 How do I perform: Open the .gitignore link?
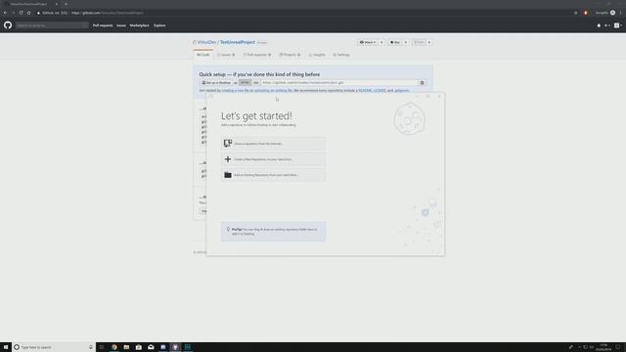click(402, 91)
